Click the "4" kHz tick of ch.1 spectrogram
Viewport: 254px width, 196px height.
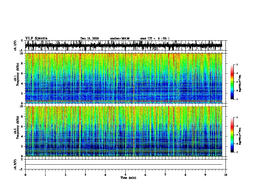pos(22,84)
